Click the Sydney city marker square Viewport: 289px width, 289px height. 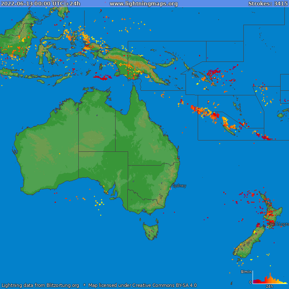(x=170, y=189)
